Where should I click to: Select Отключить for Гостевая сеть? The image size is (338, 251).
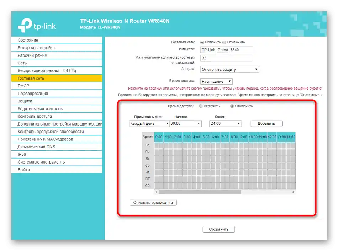click(224, 42)
